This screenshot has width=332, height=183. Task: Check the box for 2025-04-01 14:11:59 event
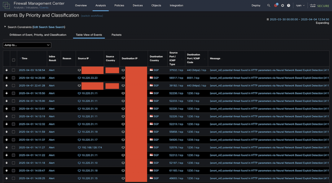click(13, 132)
